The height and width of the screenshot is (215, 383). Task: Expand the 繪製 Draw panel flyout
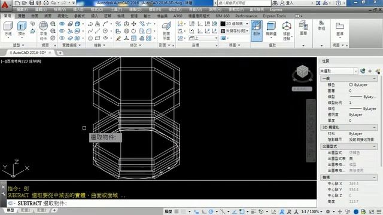[100, 45]
